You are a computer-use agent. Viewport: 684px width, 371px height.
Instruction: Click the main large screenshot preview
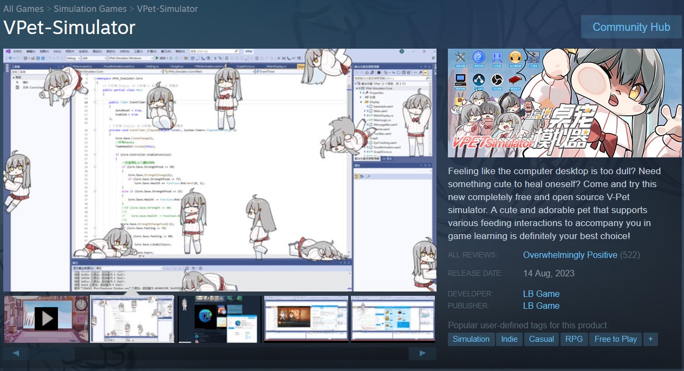(219, 170)
